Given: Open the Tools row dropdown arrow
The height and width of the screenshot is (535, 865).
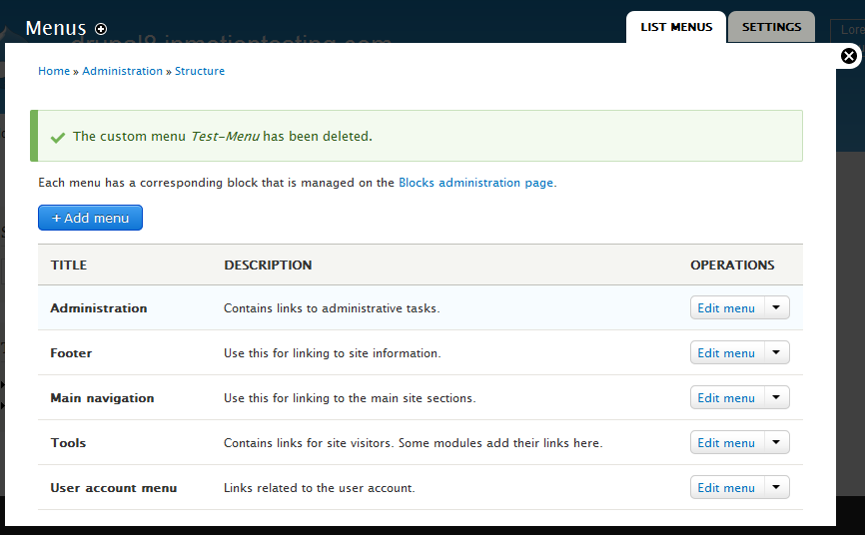Looking at the screenshot, I should 777,443.
